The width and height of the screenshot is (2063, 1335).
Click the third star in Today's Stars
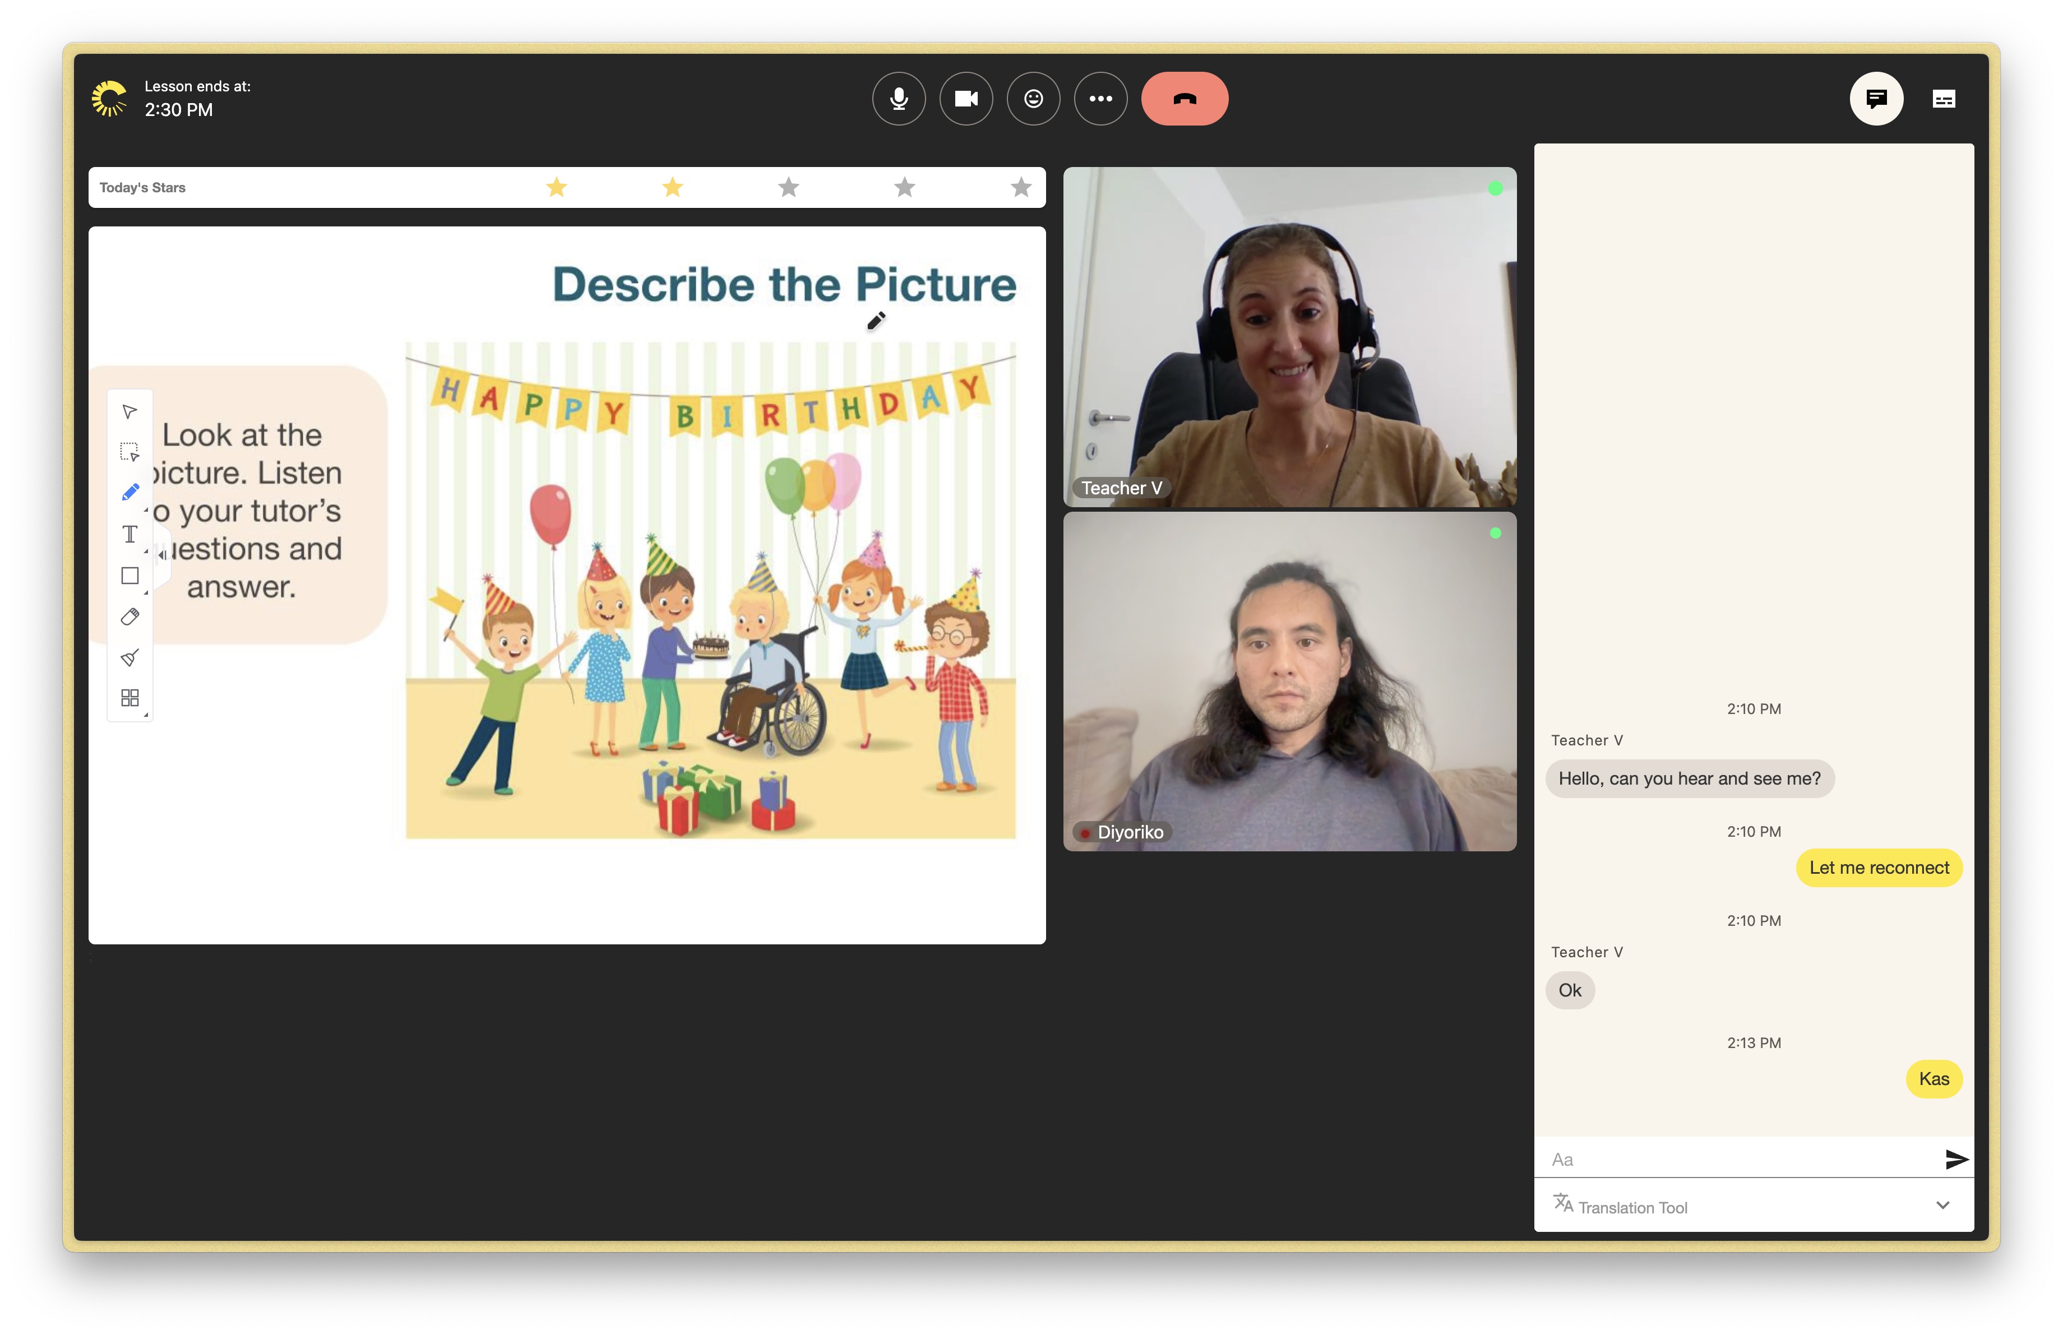point(788,187)
